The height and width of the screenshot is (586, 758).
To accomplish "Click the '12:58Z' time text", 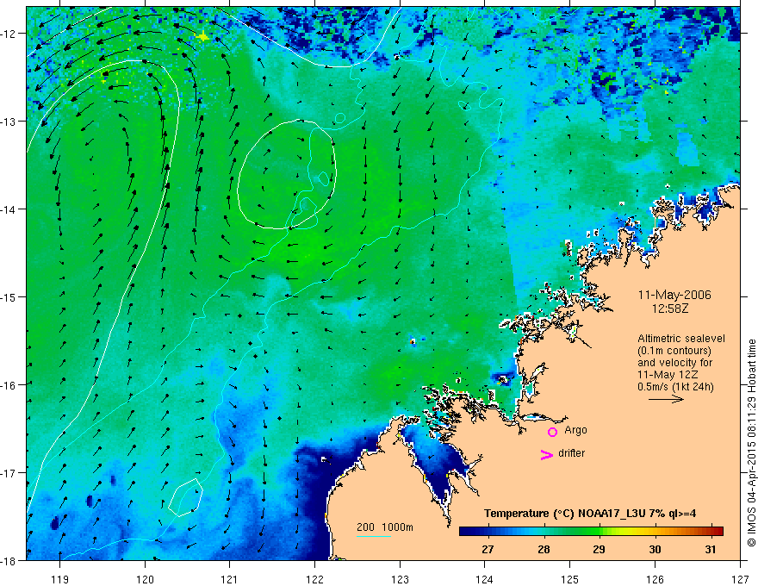I will click(670, 308).
